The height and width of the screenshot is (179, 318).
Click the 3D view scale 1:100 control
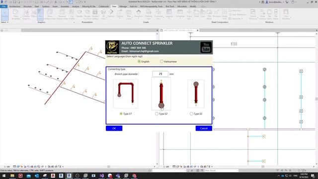7,167
